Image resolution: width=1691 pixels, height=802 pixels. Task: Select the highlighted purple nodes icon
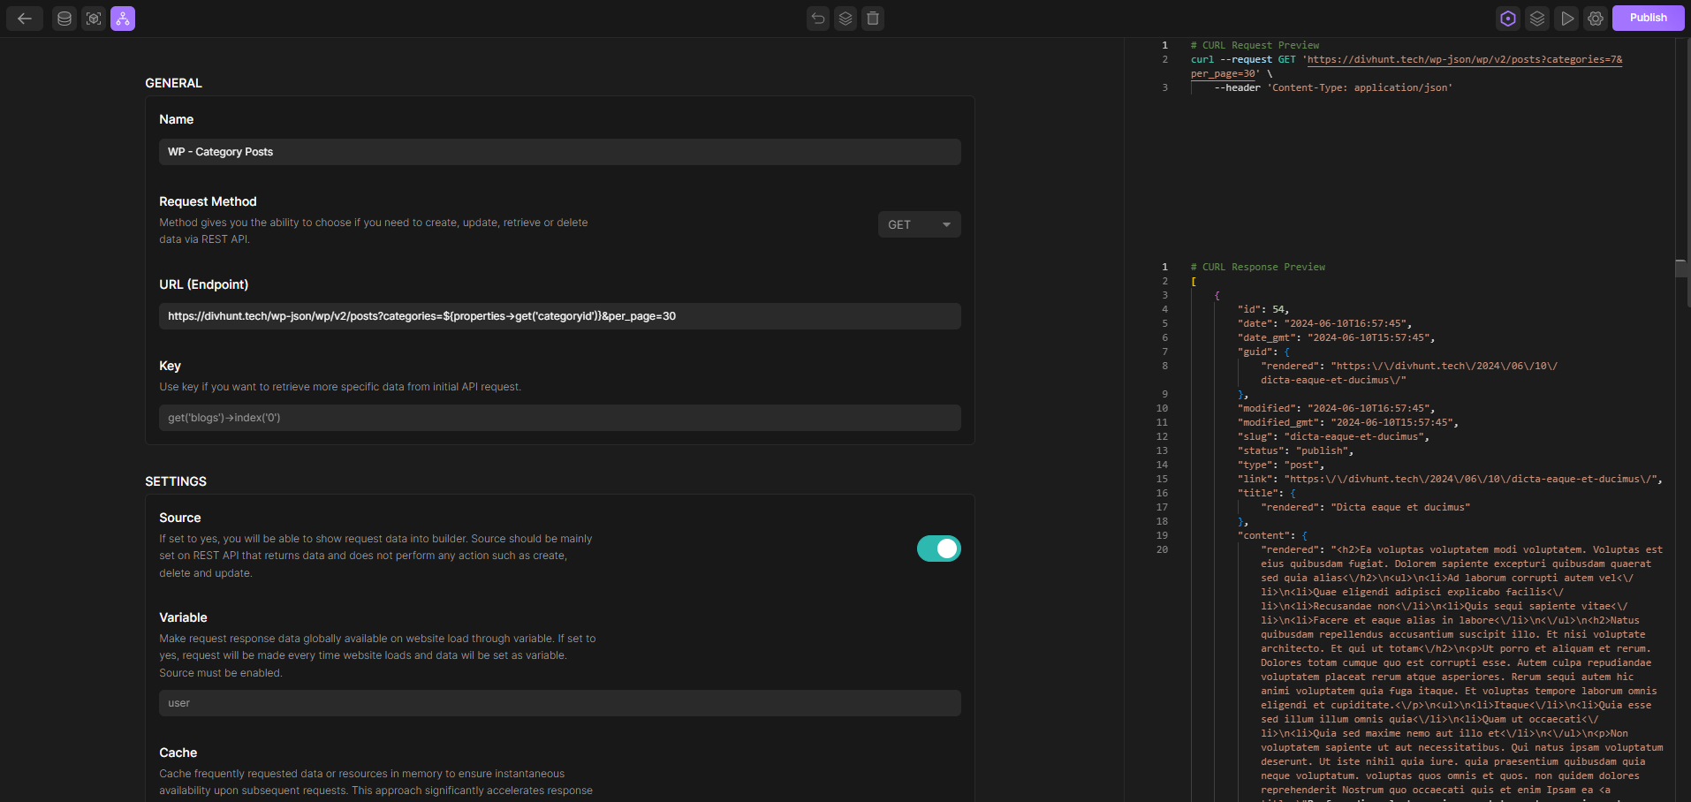pyautogui.click(x=123, y=19)
